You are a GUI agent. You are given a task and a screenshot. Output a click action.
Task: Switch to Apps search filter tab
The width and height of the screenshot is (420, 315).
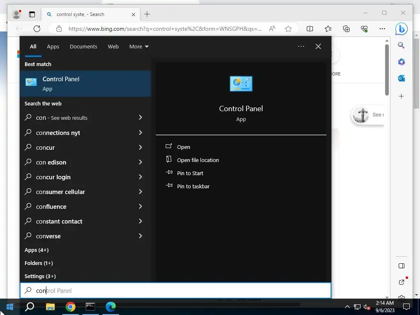[53, 47]
